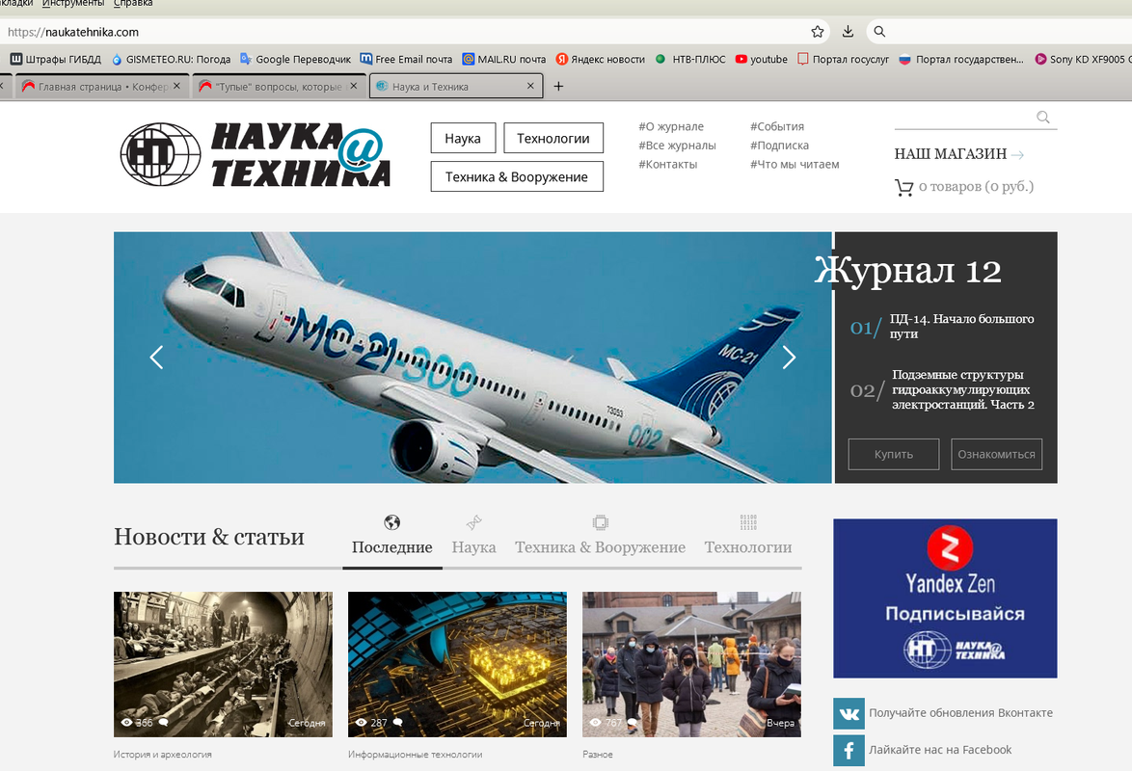Open the #Контакты link
The image size is (1132, 771).
click(x=668, y=164)
